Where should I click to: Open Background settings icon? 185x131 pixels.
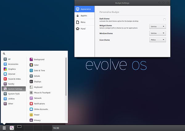click(31, 59)
